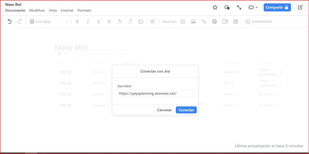Open the comments chat bubble icon

tap(227, 7)
